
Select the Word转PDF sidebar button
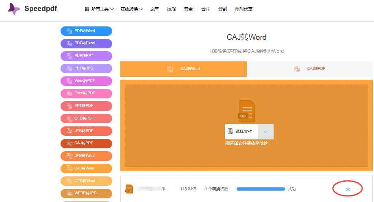86,81
